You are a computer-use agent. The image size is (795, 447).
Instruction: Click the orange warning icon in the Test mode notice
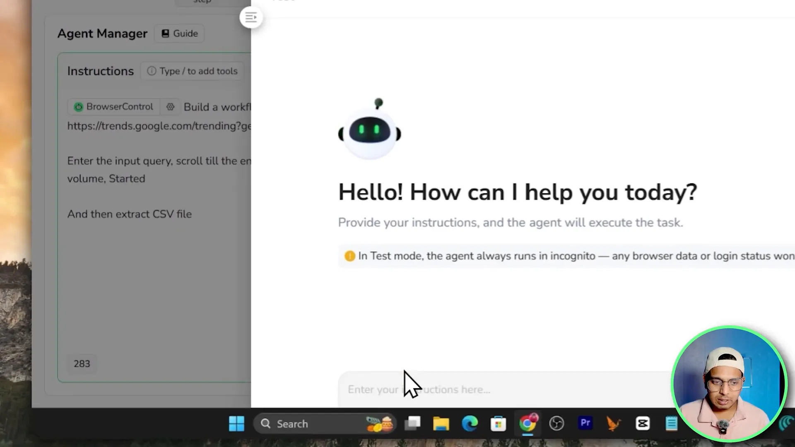349,256
